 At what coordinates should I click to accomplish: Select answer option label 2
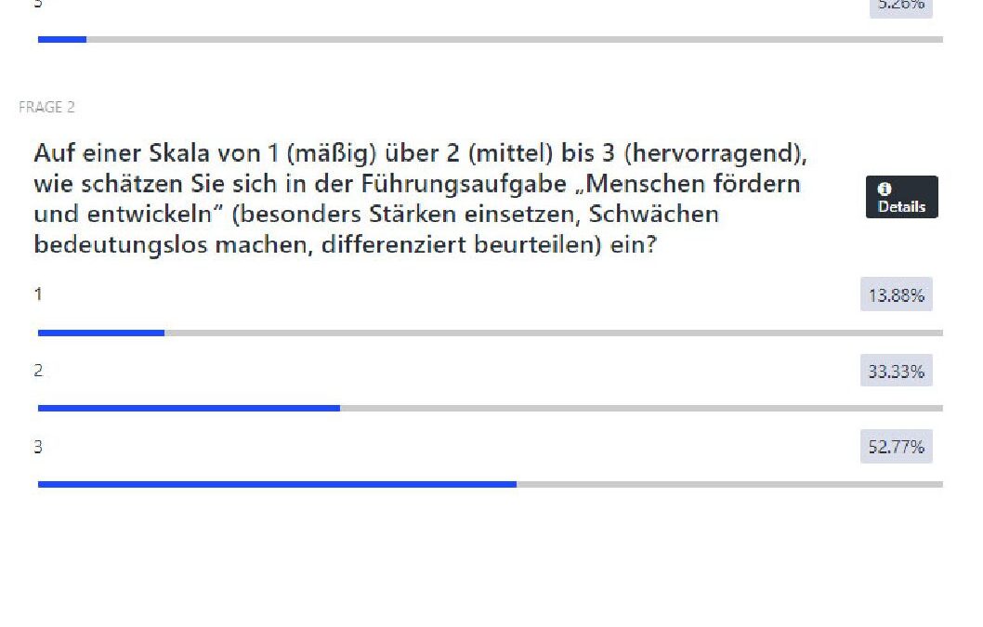tap(38, 371)
